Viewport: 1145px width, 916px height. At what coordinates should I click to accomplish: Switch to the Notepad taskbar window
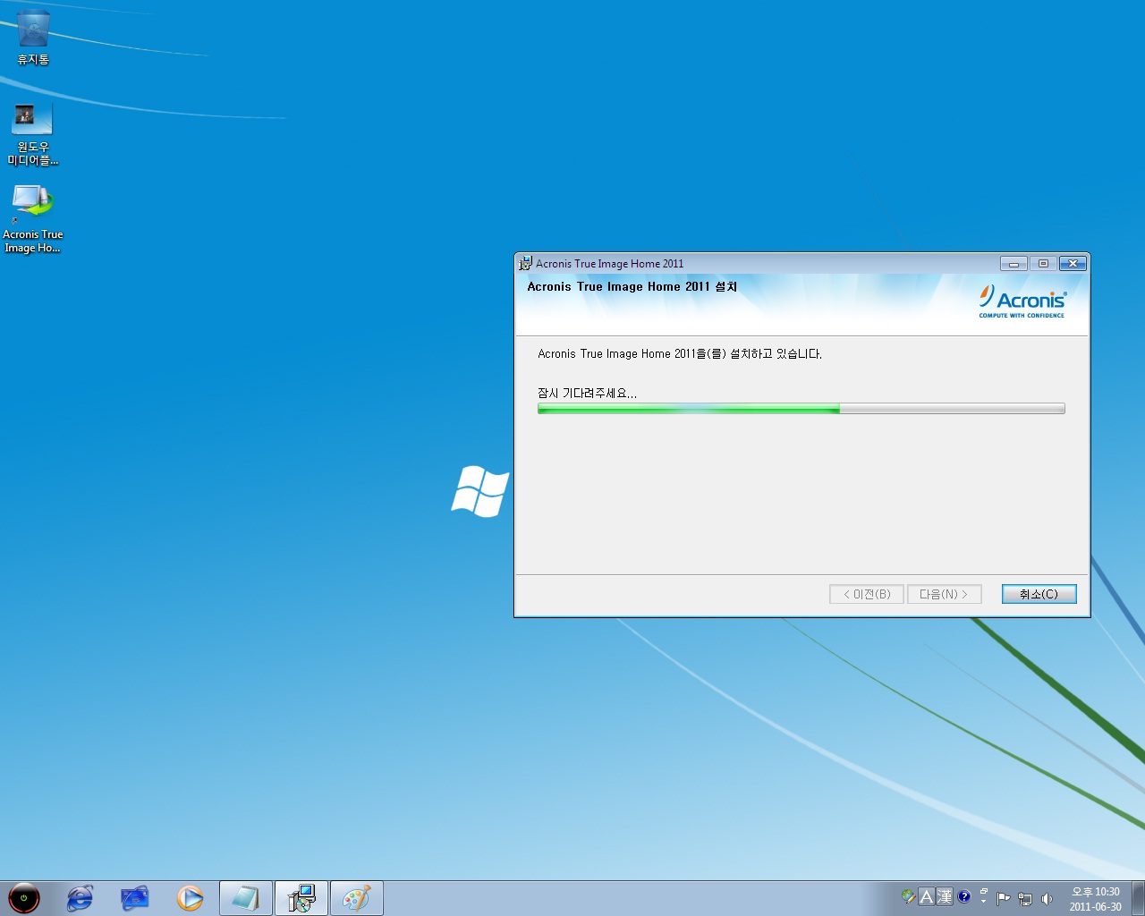pos(245,897)
